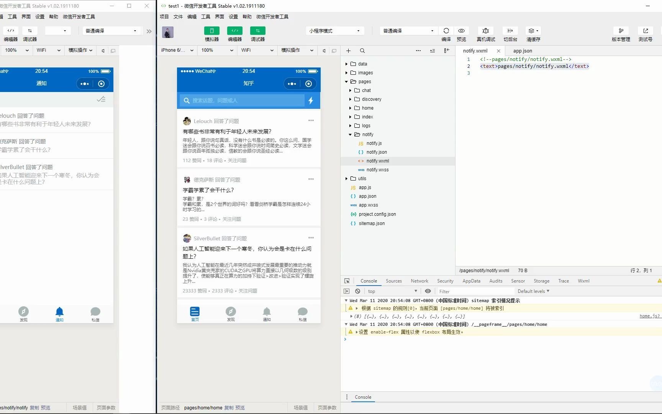Toggle simulator mute speaker icon in test1 window
The height and width of the screenshot is (414, 662).
(x=324, y=51)
